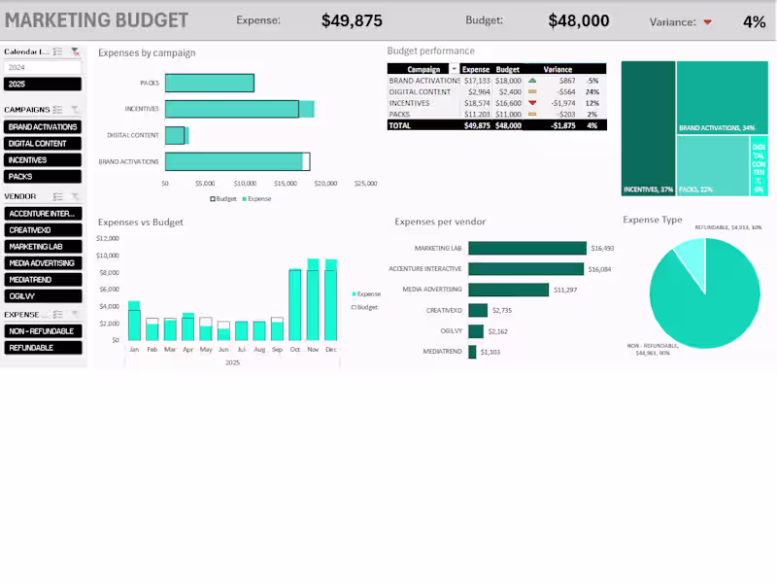Screen dimensions: 777x583
Task: Click the red down-arrow variance indicator for INCENTIVES
Action: tap(532, 103)
